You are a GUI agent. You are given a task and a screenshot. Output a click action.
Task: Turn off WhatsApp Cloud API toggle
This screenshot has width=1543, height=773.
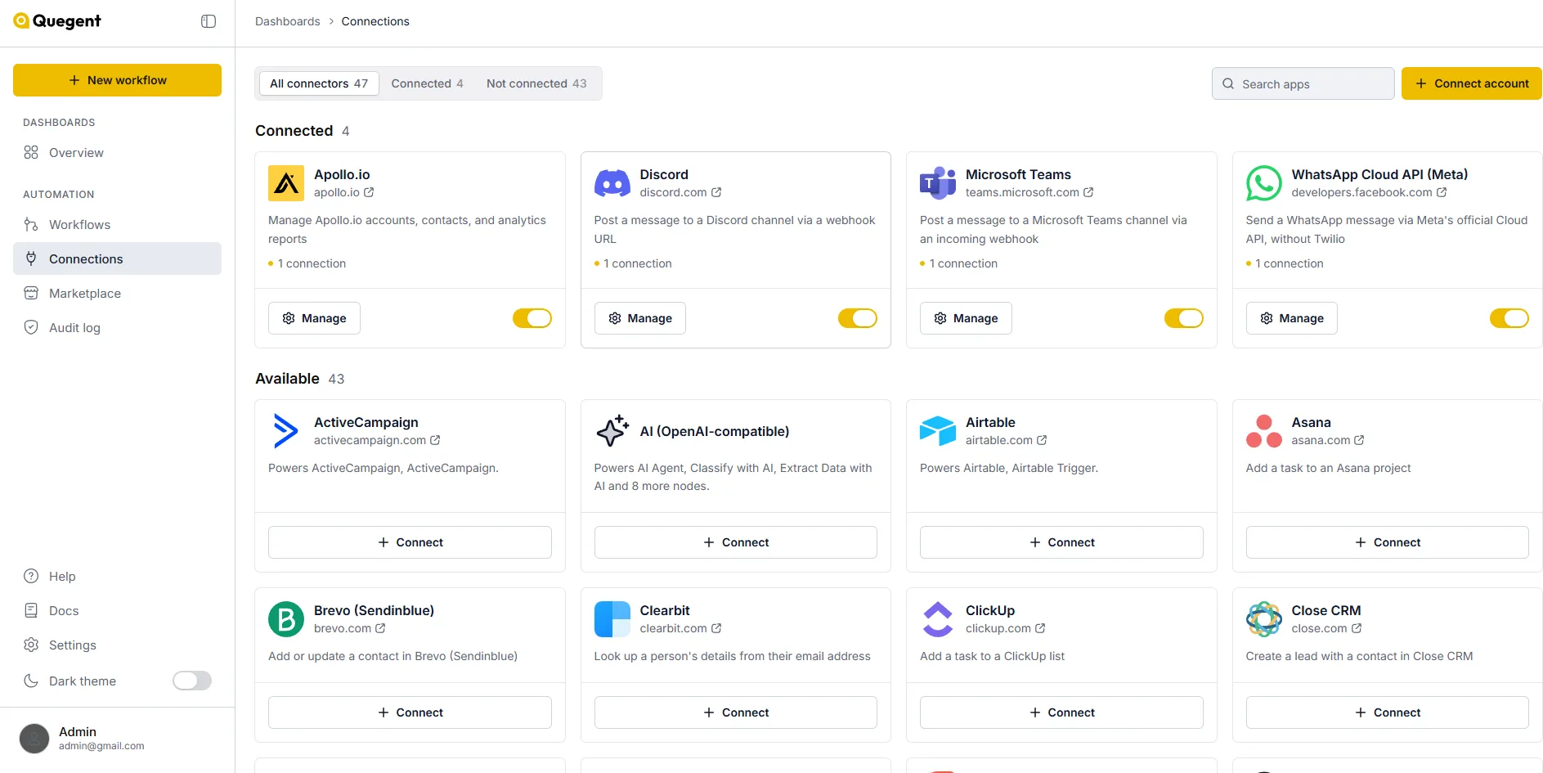1509,318
